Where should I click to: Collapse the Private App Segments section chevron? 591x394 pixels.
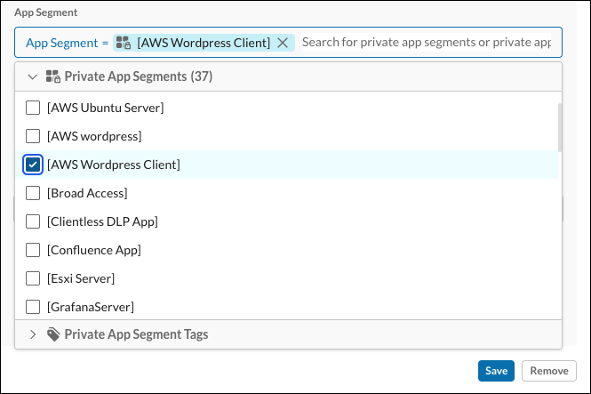pos(33,76)
